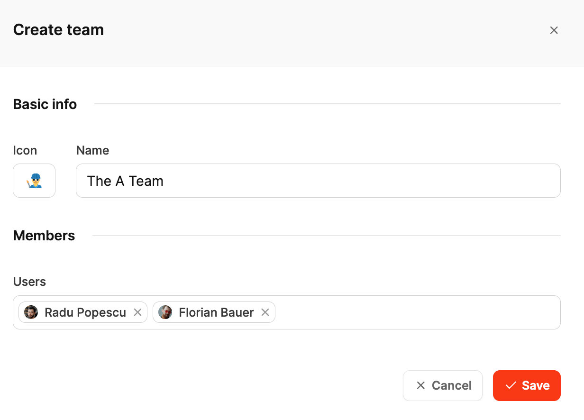Click the Icon field label
Viewport: 584px width, 420px height.
pyautogui.click(x=25, y=150)
